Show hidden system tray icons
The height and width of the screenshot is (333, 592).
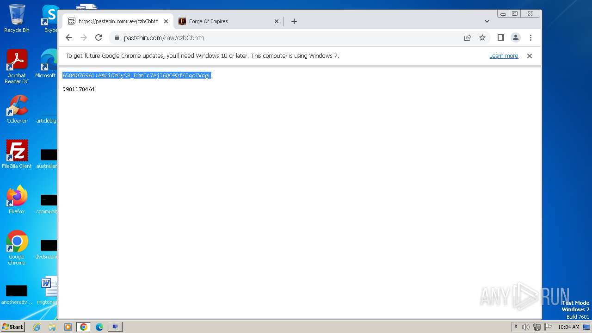(516, 327)
